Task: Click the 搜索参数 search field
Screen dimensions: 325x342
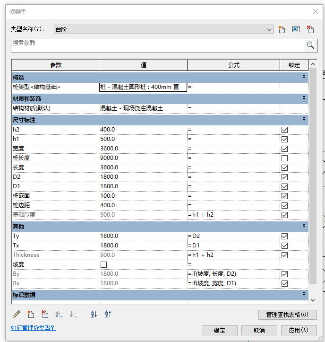Action: point(156,45)
